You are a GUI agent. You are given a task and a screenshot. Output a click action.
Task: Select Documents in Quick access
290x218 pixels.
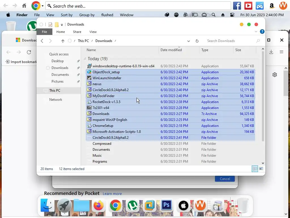[60, 75]
